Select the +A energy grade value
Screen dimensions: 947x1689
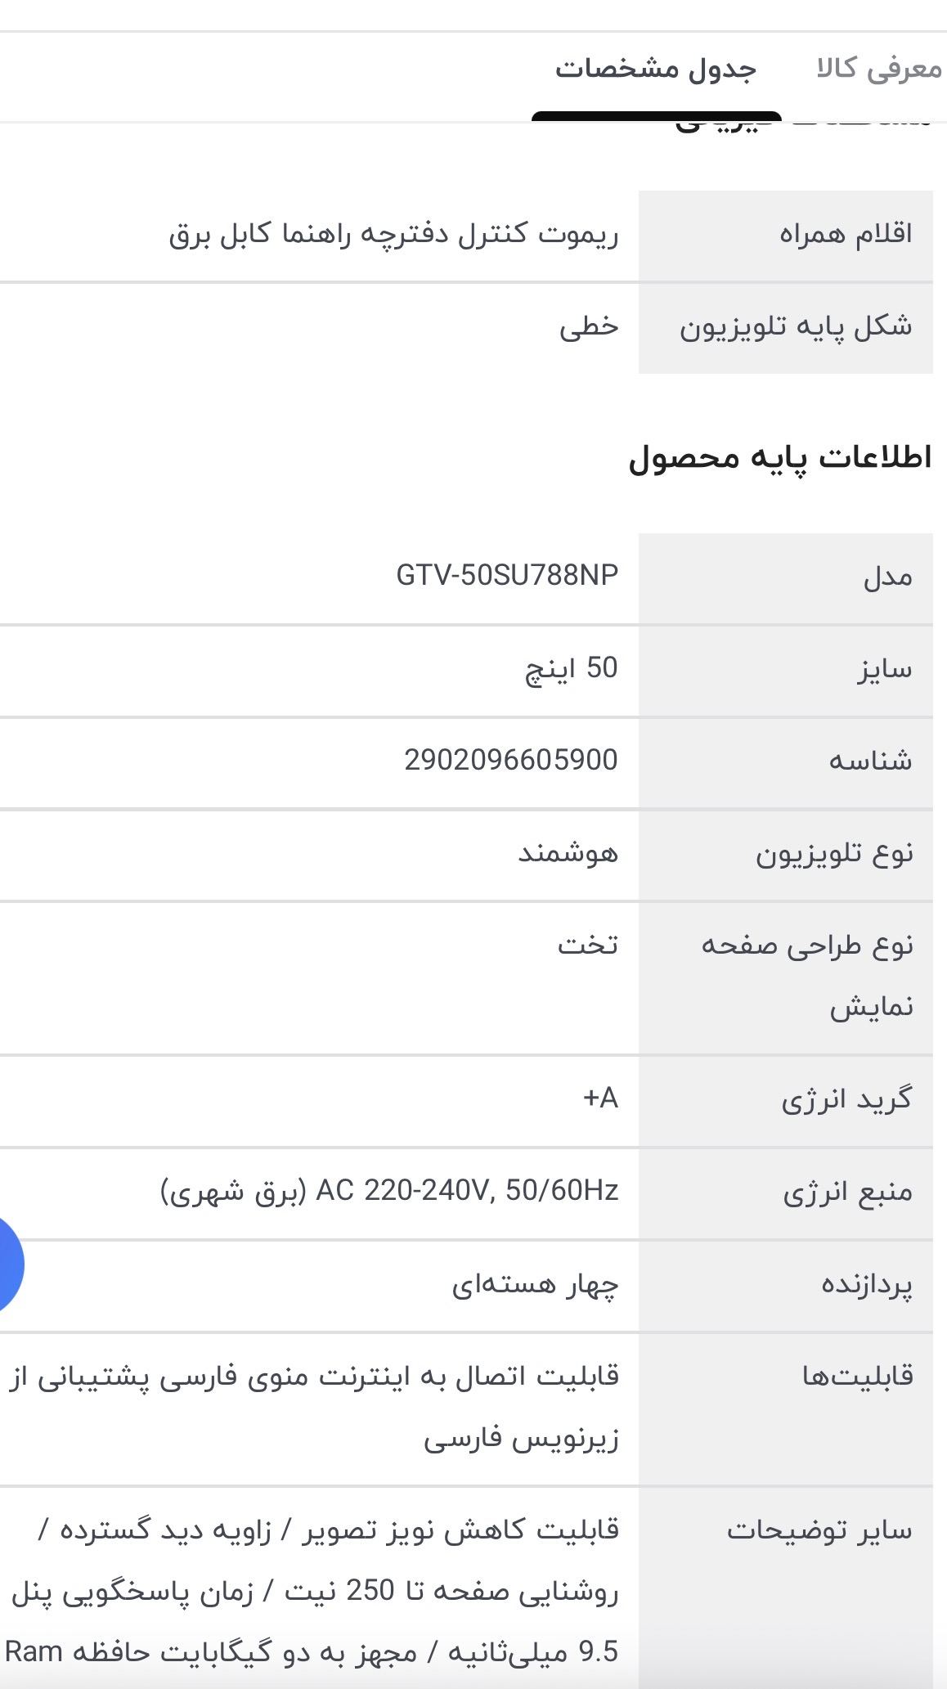pos(601,1098)
